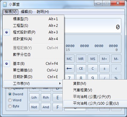This screenshot has height=117, width=127.
Task: Click the backspace arrow button
Action: [x=69, y=68]
